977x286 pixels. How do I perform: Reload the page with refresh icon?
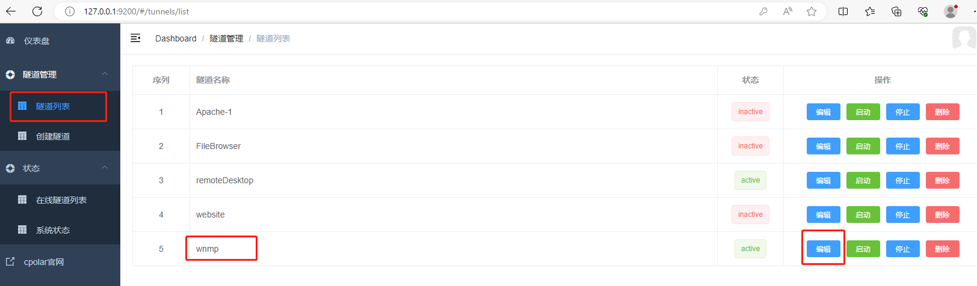coord(37,11)
